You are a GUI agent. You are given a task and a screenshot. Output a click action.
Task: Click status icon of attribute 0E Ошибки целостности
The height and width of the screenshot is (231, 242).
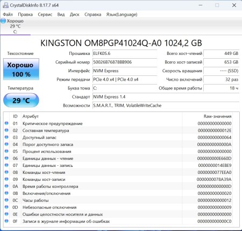tap(6, 214)
